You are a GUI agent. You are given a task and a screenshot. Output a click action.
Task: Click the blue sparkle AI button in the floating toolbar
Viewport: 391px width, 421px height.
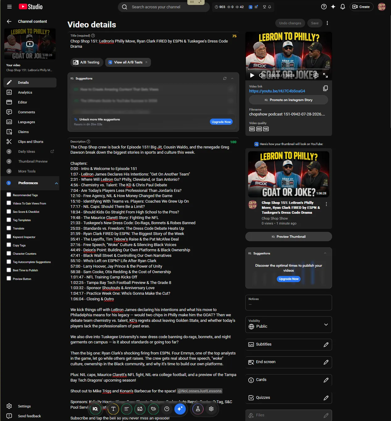pos(180,409)
